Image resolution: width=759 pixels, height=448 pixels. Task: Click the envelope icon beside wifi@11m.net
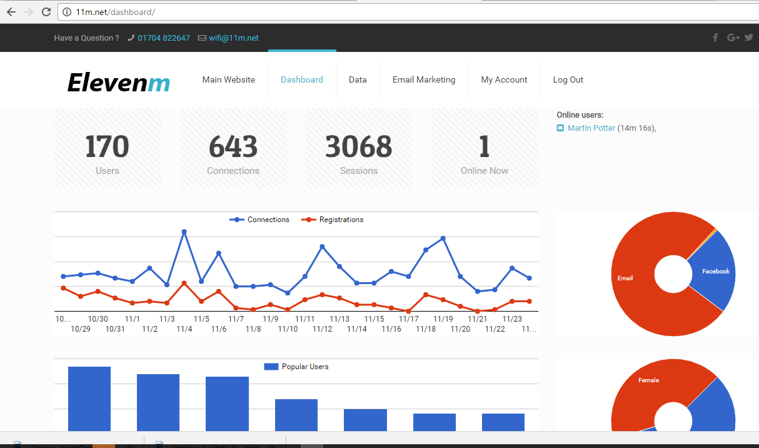point(202,38)
